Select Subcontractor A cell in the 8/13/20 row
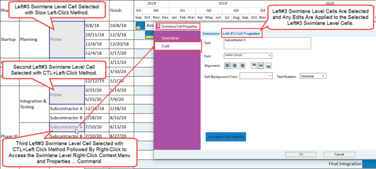 pyautogui.click(x=67, y=127)
